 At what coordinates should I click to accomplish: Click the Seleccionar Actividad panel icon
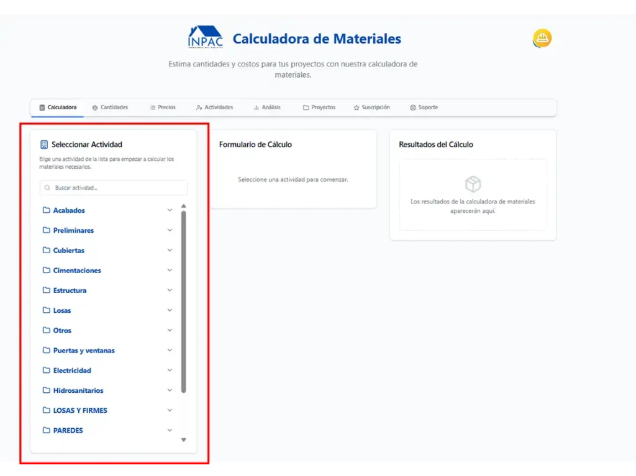coord(43,143)
